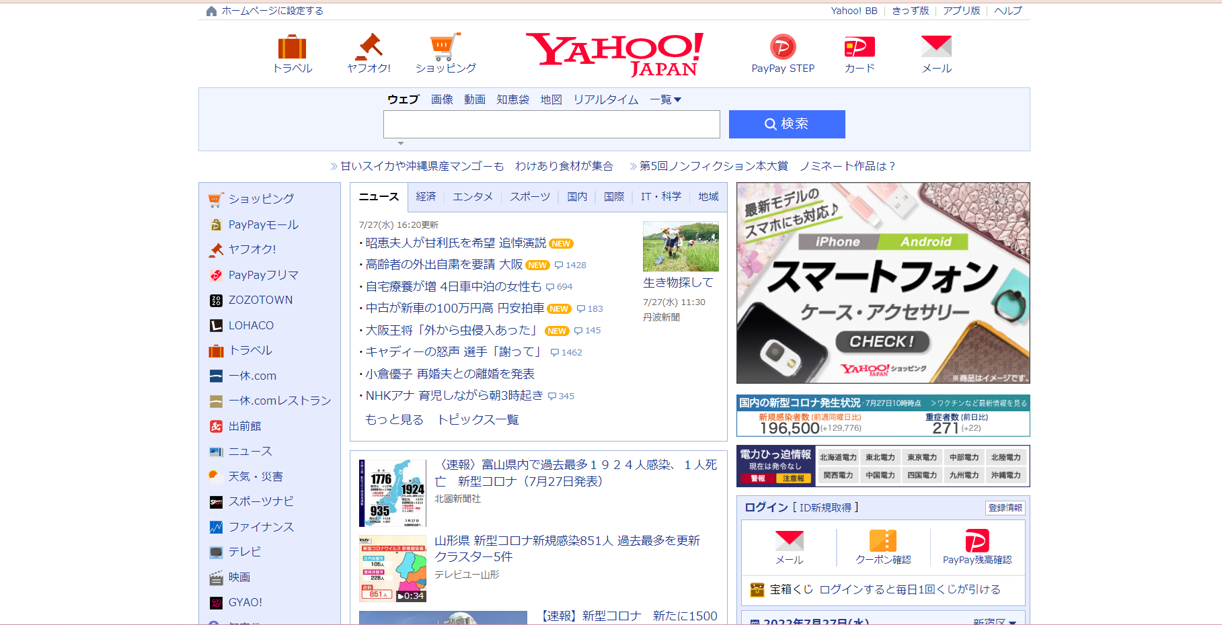Switch to 地域 news tab
Image resolution: width=1222 pixels, height=625 pixels.
pyautogui.click(x=708, y=196)
